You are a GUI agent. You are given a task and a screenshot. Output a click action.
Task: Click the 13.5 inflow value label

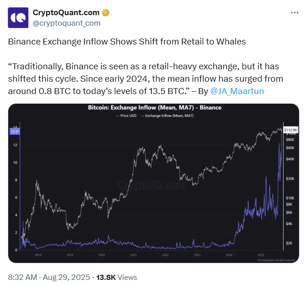(x=15, y=132)
